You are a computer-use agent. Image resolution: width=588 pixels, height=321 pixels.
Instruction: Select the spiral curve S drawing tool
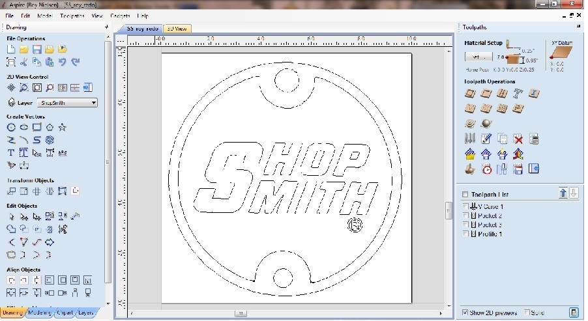tap(37, 140)
